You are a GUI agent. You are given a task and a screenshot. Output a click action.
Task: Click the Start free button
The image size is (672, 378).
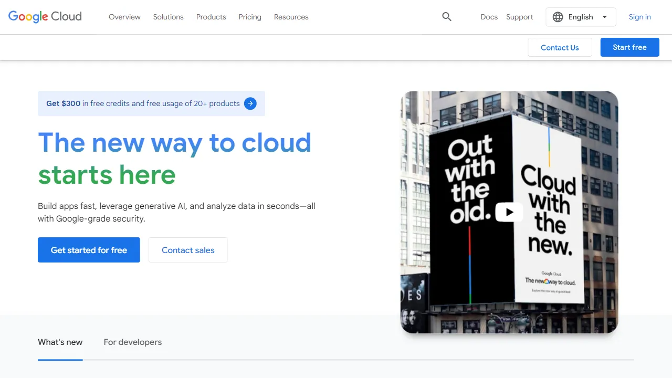629,47
